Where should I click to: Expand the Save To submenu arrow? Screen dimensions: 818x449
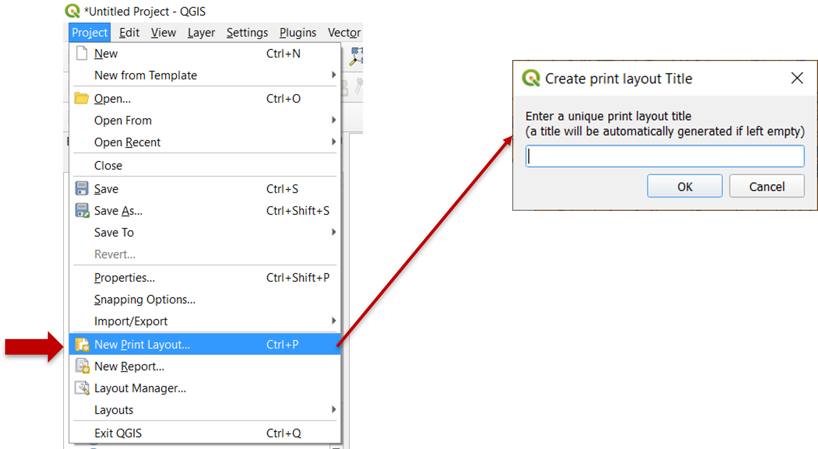pos(334,232)
